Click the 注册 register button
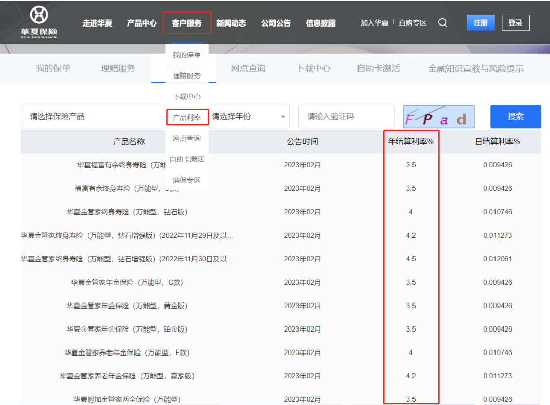Image resolution: width=550 pixels, height=405 pixels. (x=480, y=23)
